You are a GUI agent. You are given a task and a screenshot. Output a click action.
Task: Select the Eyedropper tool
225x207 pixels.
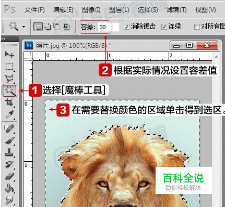[9, 114]
